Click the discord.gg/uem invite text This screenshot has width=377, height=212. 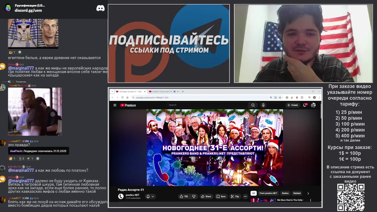pyautogui.click(x=28, y=10)
